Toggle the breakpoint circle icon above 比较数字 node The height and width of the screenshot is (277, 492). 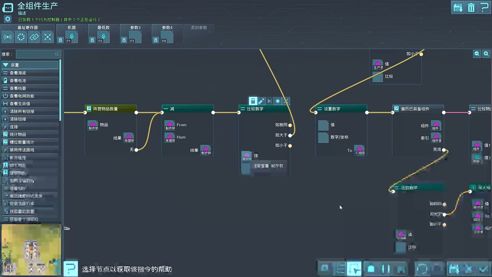pos(278,101)
